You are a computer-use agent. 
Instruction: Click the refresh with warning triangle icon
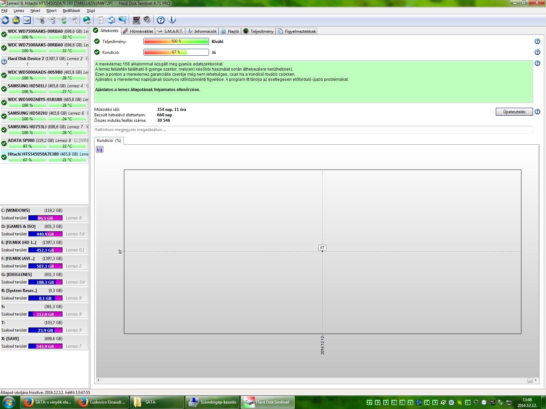pos(16,20)
